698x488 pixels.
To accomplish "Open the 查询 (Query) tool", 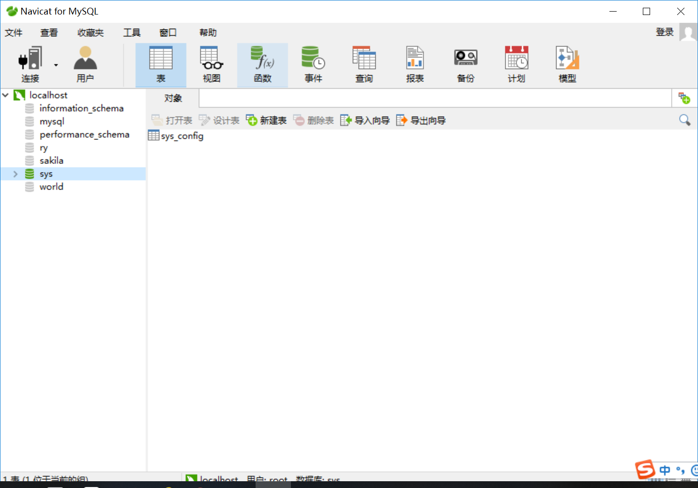I will point(364,64).
